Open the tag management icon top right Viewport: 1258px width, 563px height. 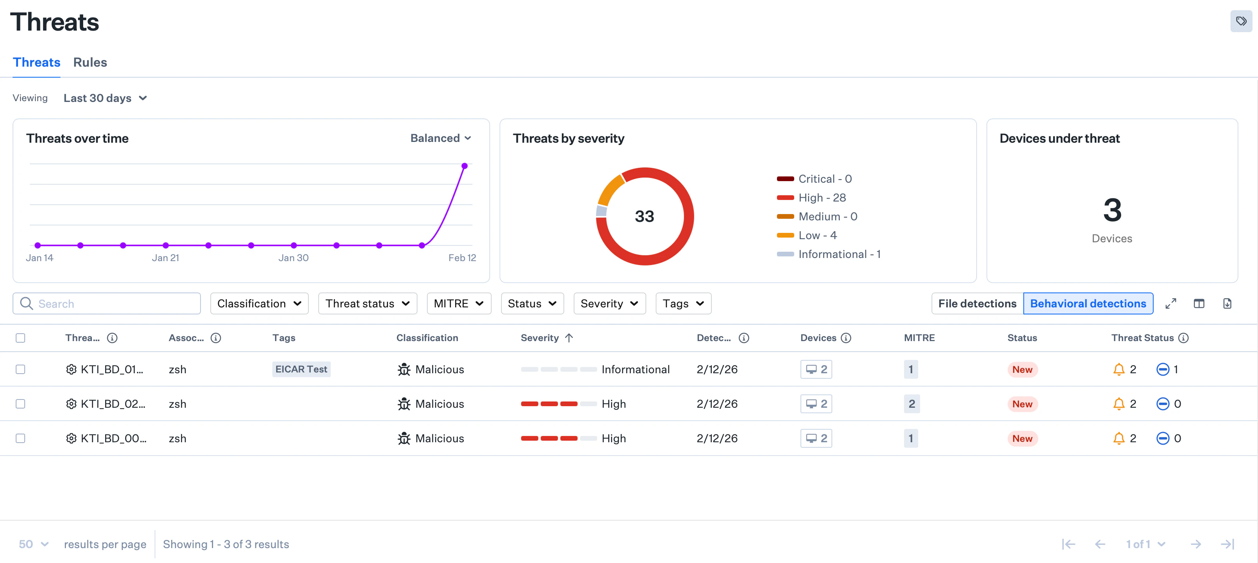point(1241,21)
